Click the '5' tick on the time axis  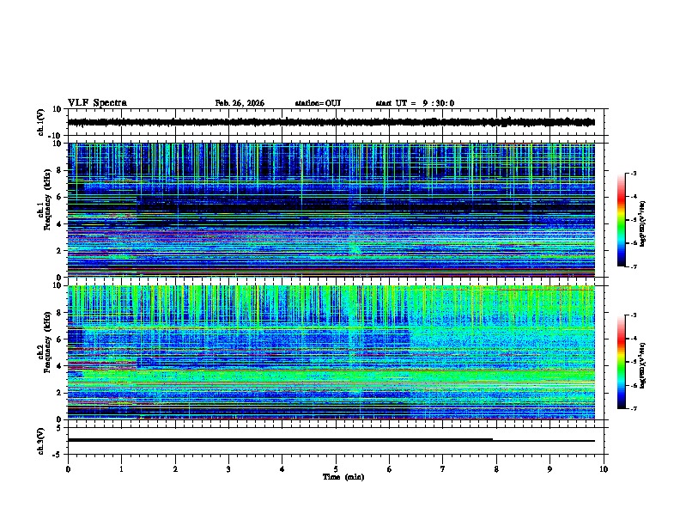click(x=336, y=469)
